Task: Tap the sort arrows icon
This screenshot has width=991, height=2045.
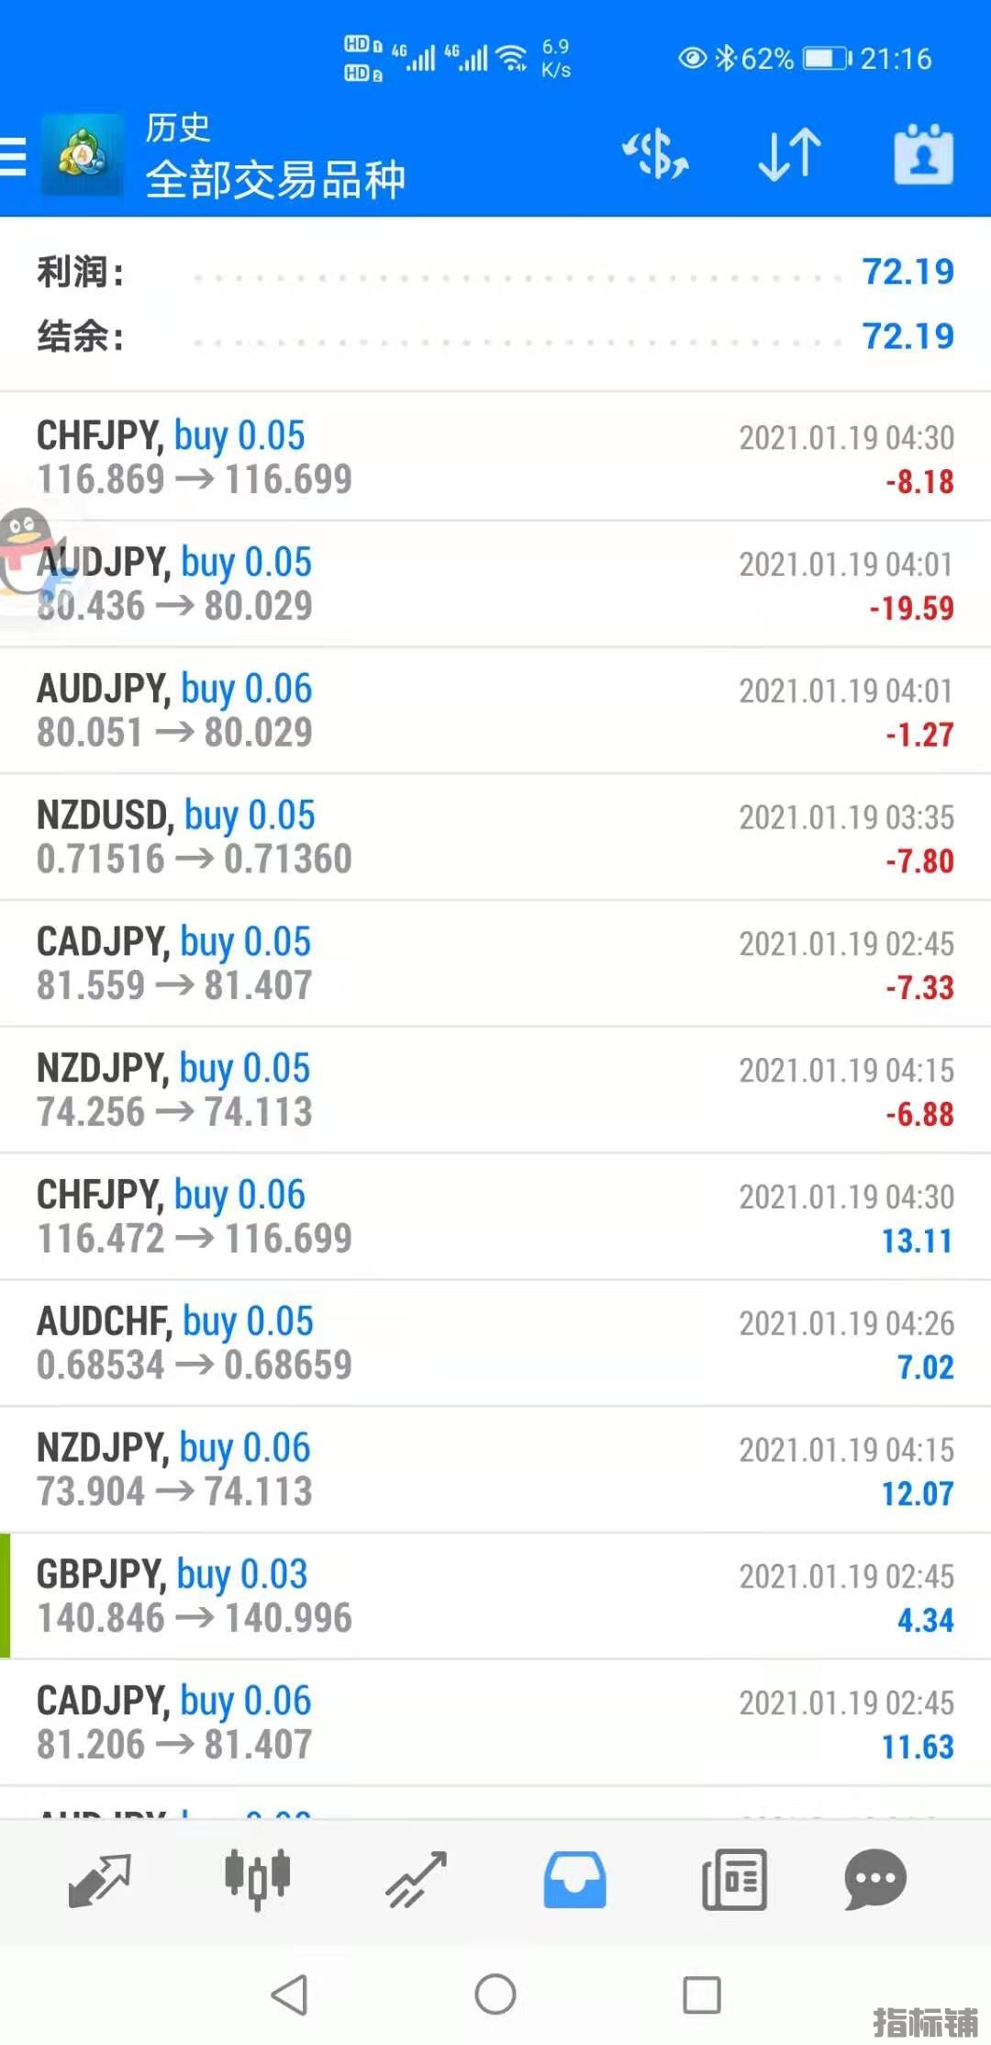Action: pos(789,153)
